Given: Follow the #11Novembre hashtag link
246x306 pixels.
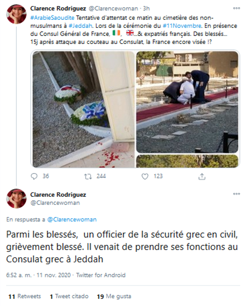Looking at the screenshot, I should tap(182, 26).
